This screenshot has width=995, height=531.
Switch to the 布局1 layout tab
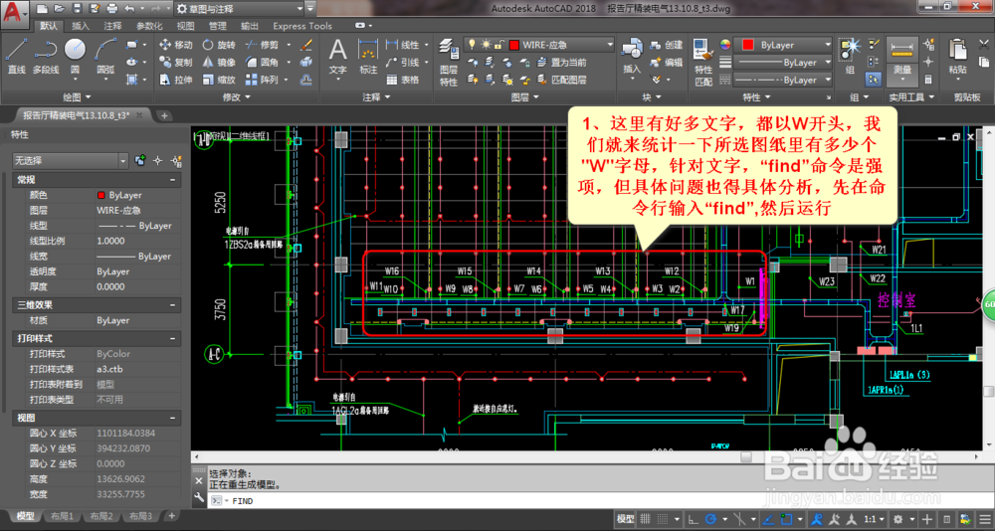63,516
